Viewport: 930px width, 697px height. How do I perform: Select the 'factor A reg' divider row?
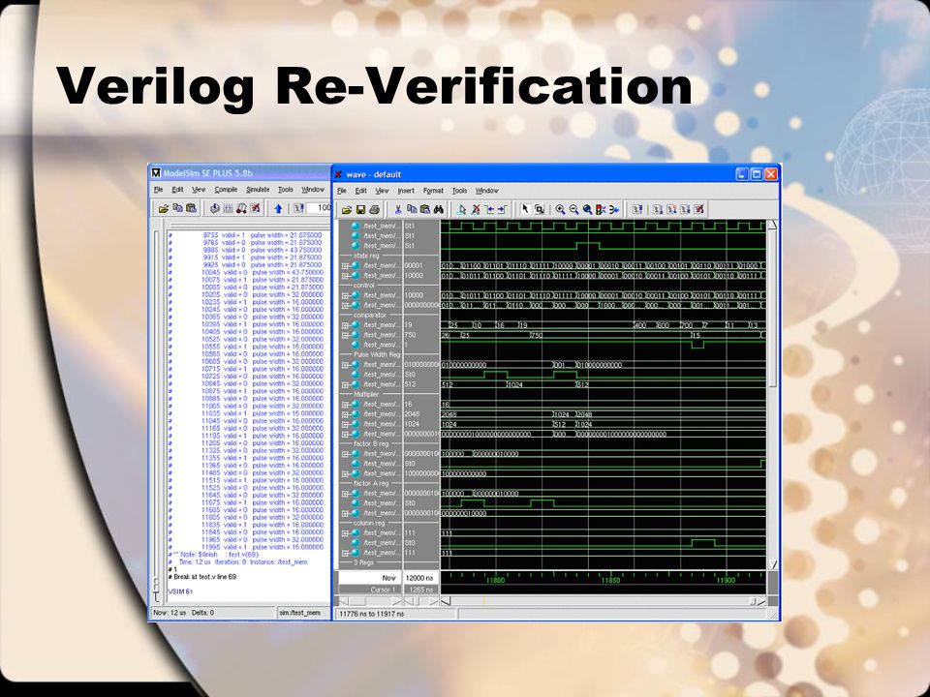pos(371,484)
